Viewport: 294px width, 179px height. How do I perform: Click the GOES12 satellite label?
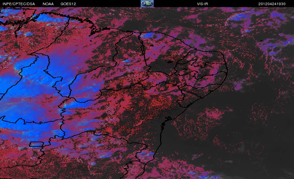click(68, 4)
